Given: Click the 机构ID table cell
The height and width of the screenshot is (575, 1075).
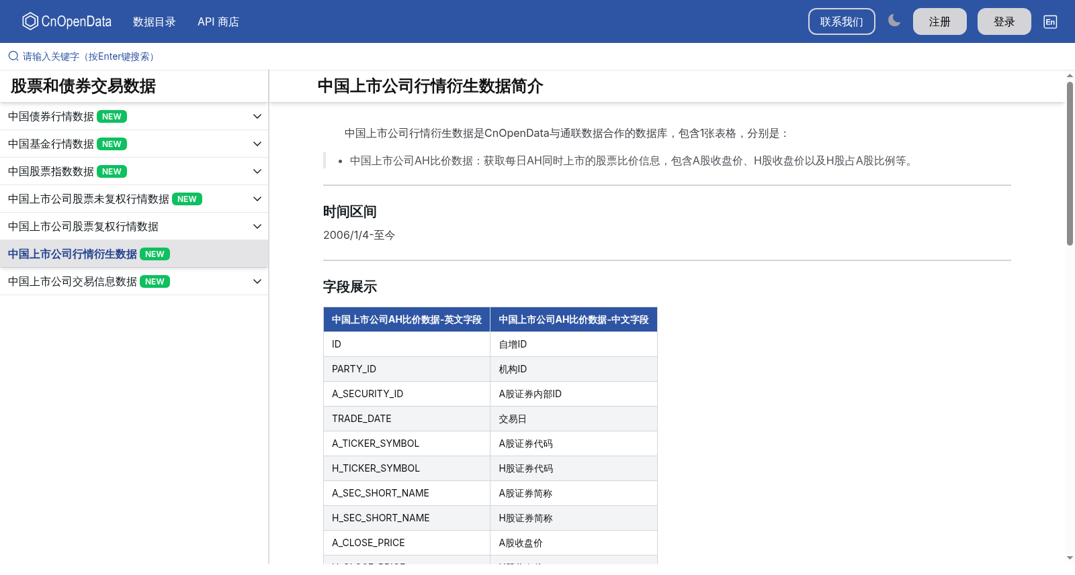Looking at the screenshot, I should click(x=574, y=369).
